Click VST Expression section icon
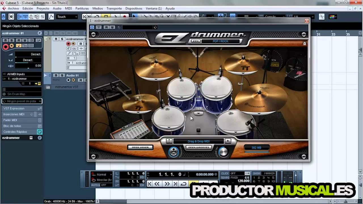Image resolution: width=363 pixels, height=204 pixels. click(40, 109)
